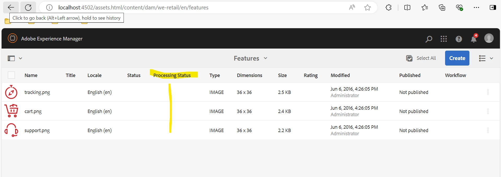Open split screen view

pos(407,8)
